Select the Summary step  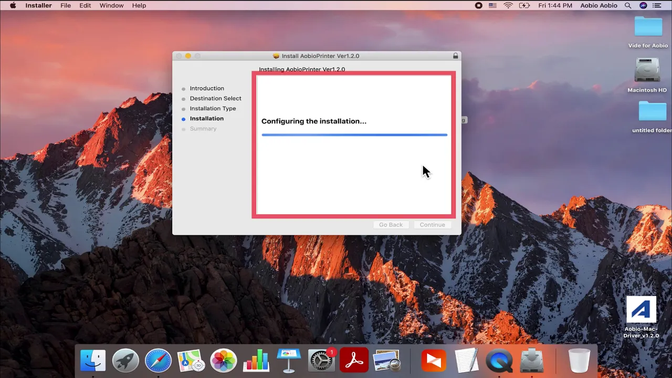coord(203,129)
